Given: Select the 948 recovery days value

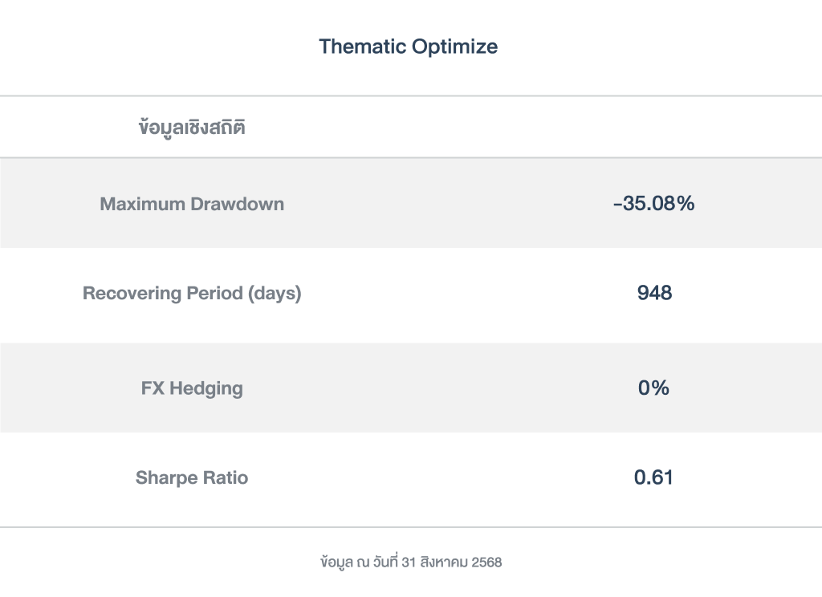Looking at the screenshot, I should click(654, 293).
